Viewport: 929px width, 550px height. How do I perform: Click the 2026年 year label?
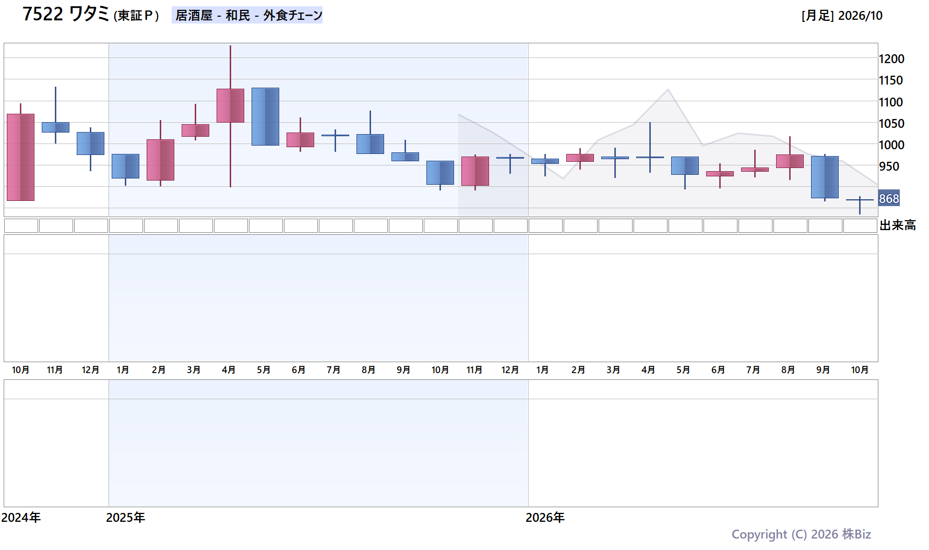click(545, 517)
